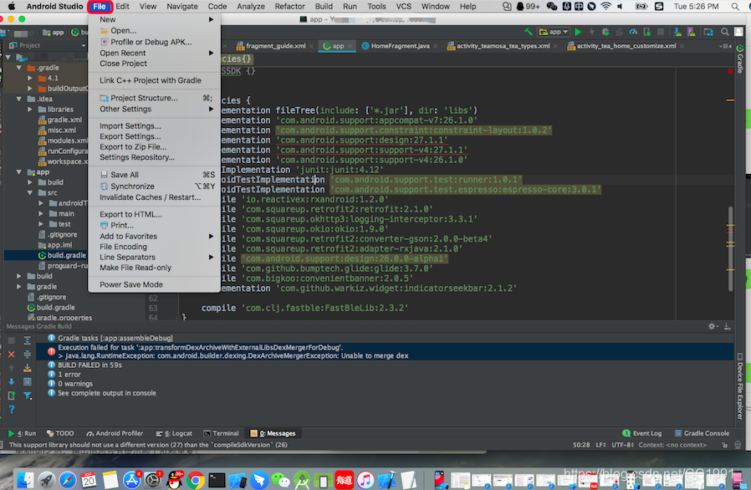
Task: Collapse the .gradle folder
Action: pos(19,68)
